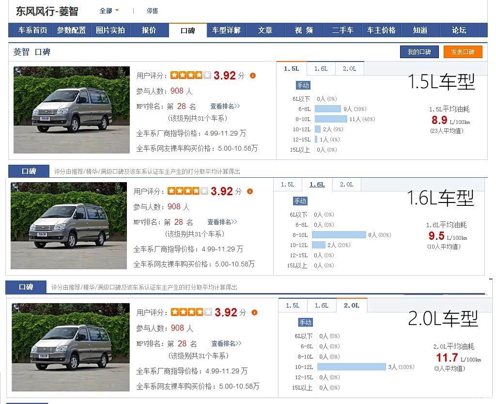Click 手动 tag in 1.5L panel
The image size is (496, 404).
point(303,85)
